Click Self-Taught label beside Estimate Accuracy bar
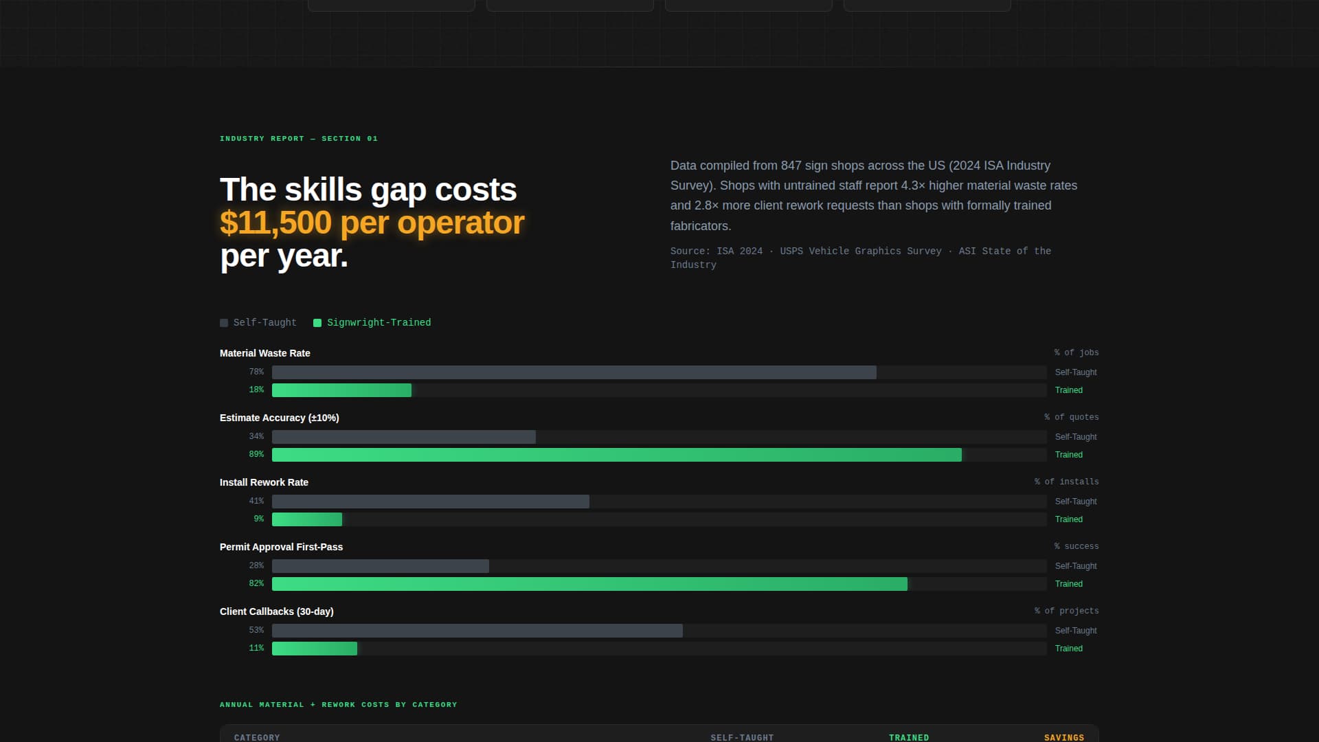The width and height of the screenshot is (1319, 742). (1076, 437)
